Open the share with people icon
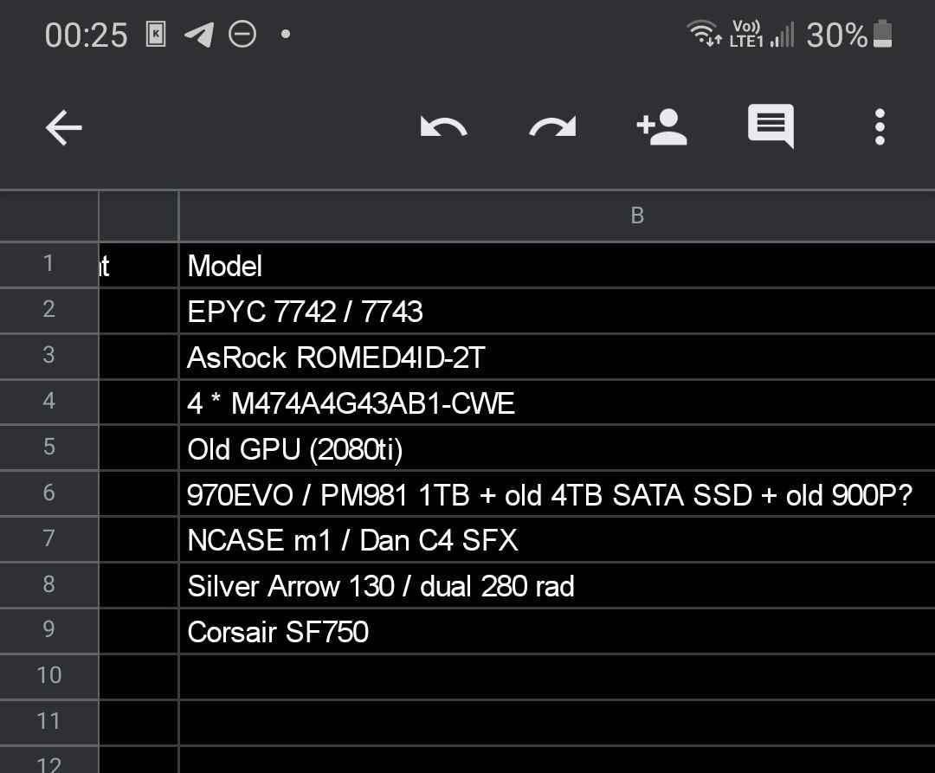The image size is (935, 773). (662, 126)
